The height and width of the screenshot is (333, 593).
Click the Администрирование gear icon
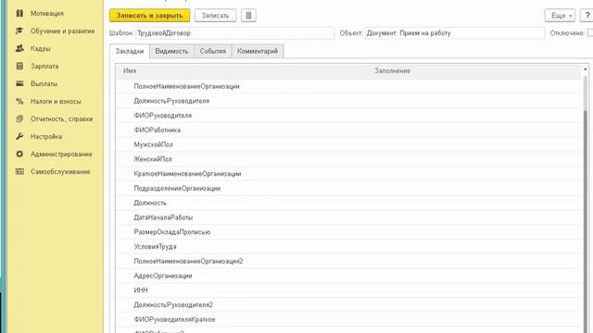coord(19,154)
